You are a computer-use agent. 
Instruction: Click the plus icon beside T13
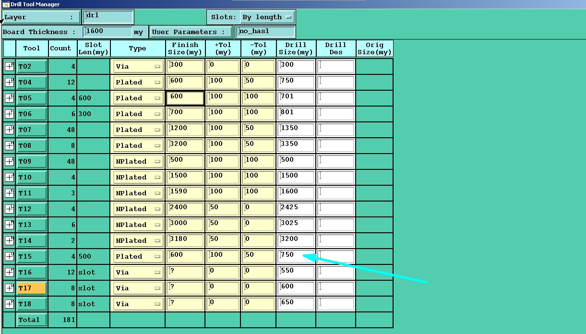[x=9, y=225]
